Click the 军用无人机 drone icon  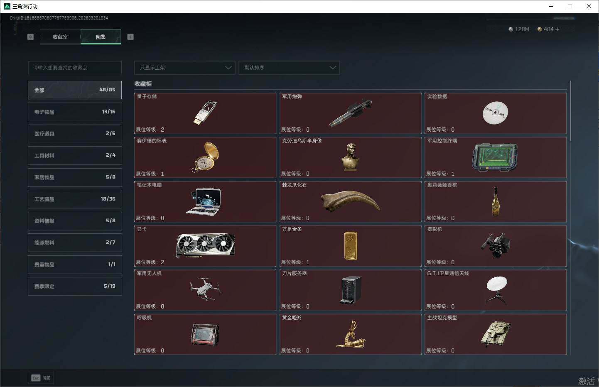[205, 289]
